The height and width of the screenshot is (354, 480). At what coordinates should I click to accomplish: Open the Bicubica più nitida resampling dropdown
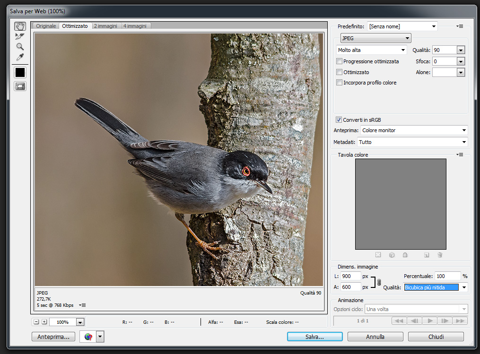[x=435, y=287]
